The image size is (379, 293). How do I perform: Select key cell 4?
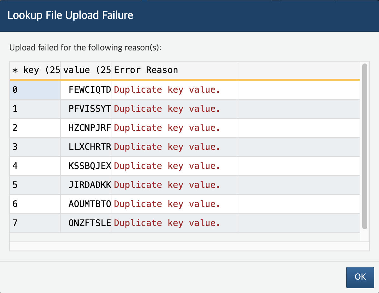[x=35, y=166]
